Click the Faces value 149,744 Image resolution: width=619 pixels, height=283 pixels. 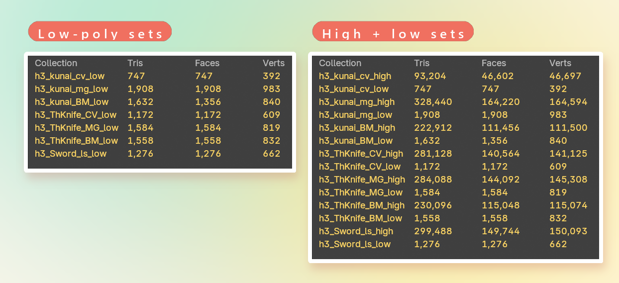[501, 231]
